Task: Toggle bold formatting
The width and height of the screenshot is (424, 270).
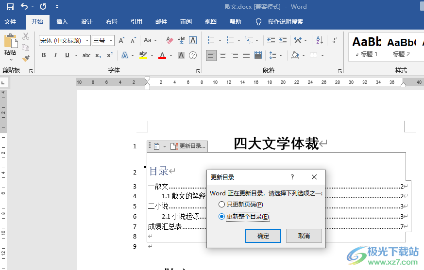Action: (x=44, y=55)
